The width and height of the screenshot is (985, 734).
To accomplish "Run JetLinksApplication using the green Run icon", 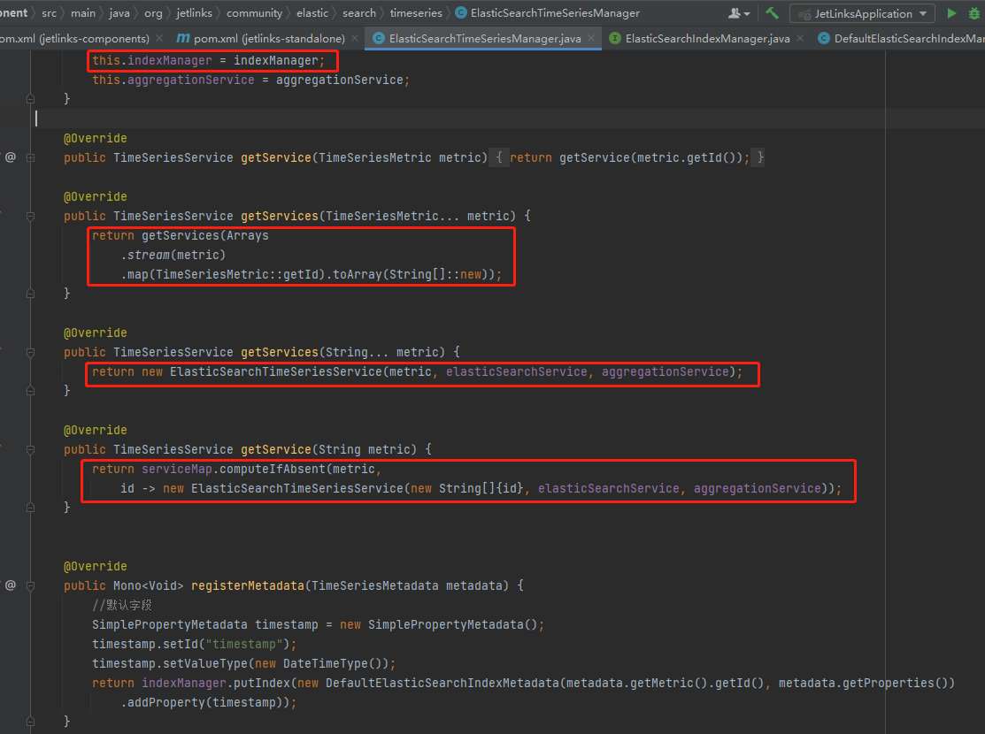I will coord(951,13).
